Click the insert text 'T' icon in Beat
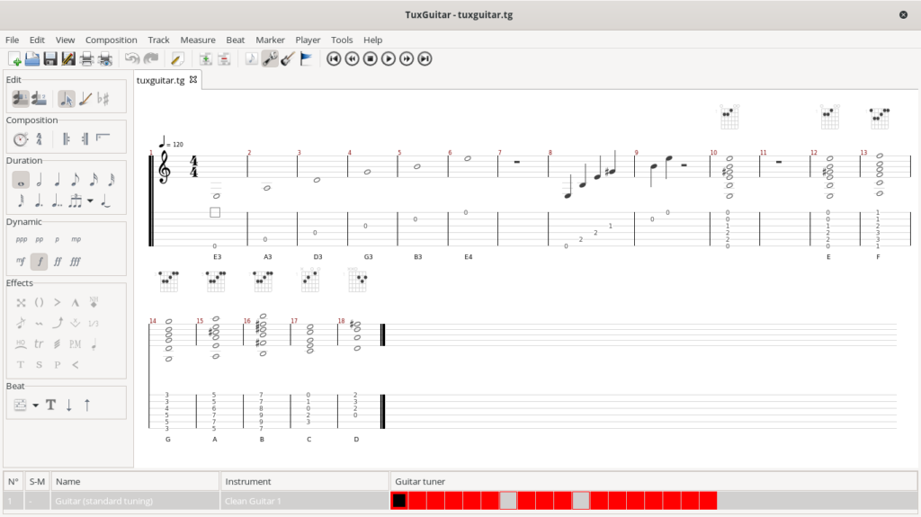This screenshot has height=517, width=921. [51, 405]
